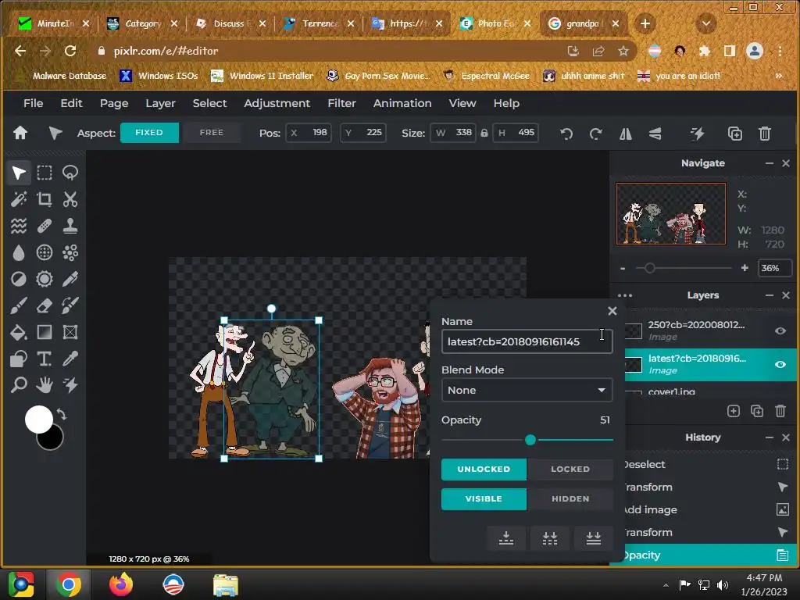Open Layers panel three-dot options

[625, 295]
